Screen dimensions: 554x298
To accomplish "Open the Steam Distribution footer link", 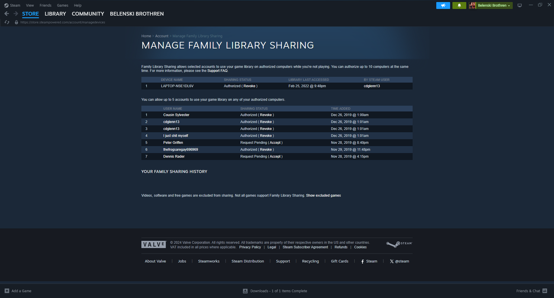I will (248, 261).
